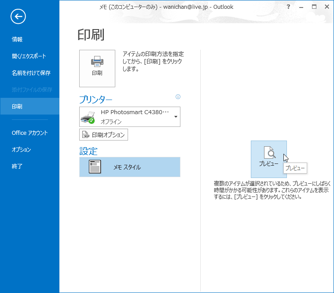Click 終了 to exit Outlook
Screen dimensions: 334x293
click(29, 166)
